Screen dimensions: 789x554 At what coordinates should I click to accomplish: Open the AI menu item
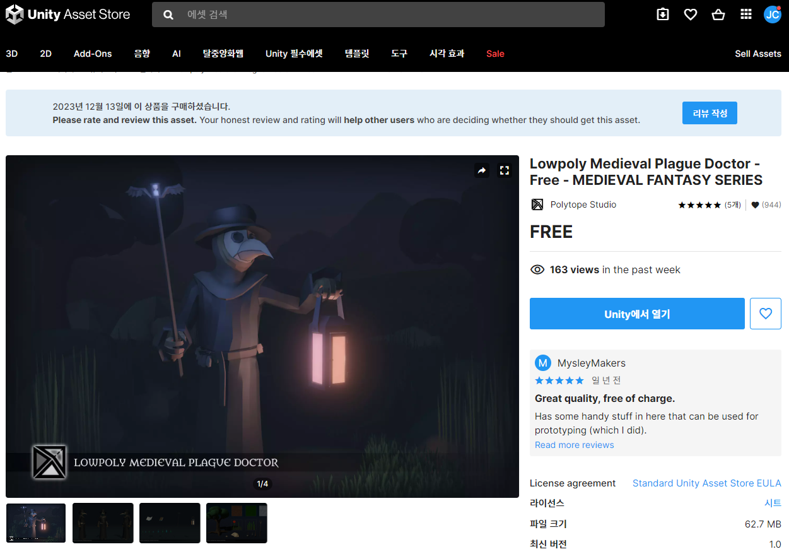click(x=177, y=54)
